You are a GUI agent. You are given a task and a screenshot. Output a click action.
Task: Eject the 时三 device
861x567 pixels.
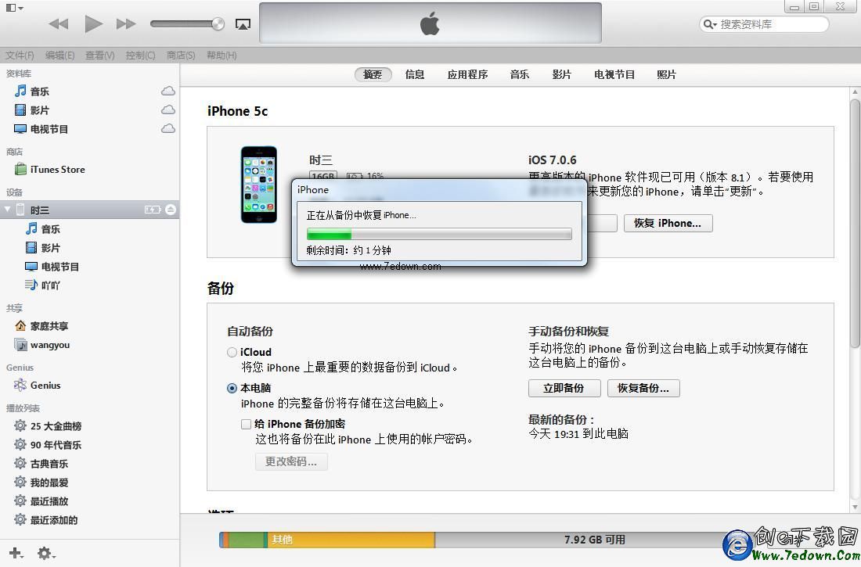tap(171, 210)
